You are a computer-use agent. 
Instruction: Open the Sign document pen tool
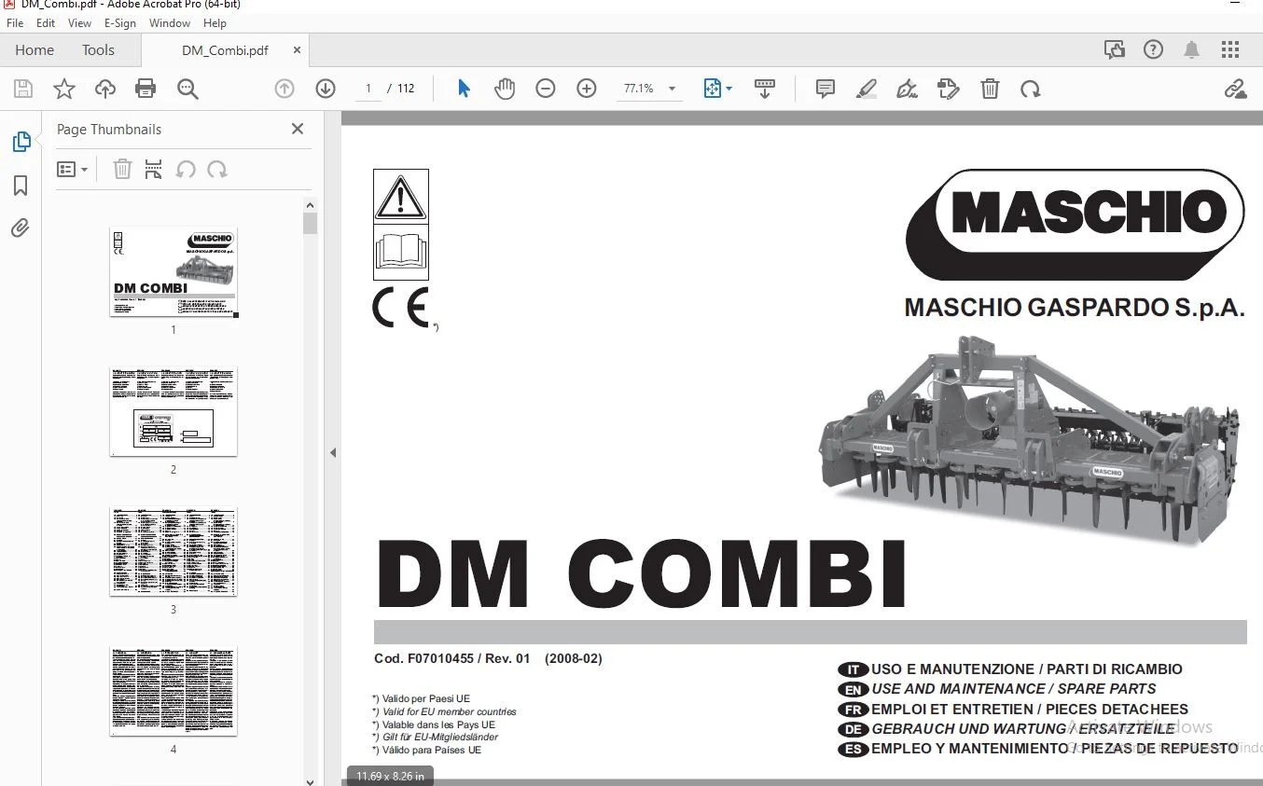(x=907, y=89)
